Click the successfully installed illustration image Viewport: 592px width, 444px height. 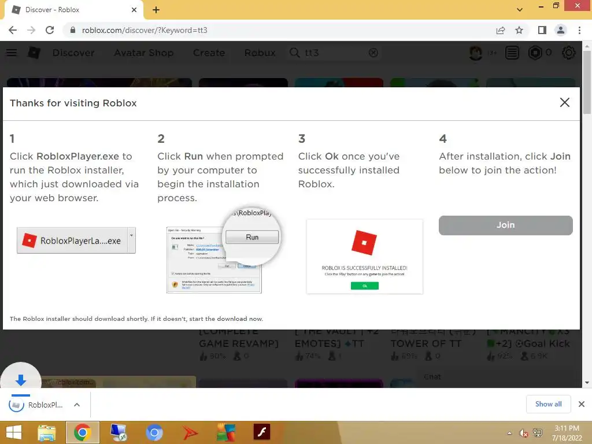coord(365,256)
